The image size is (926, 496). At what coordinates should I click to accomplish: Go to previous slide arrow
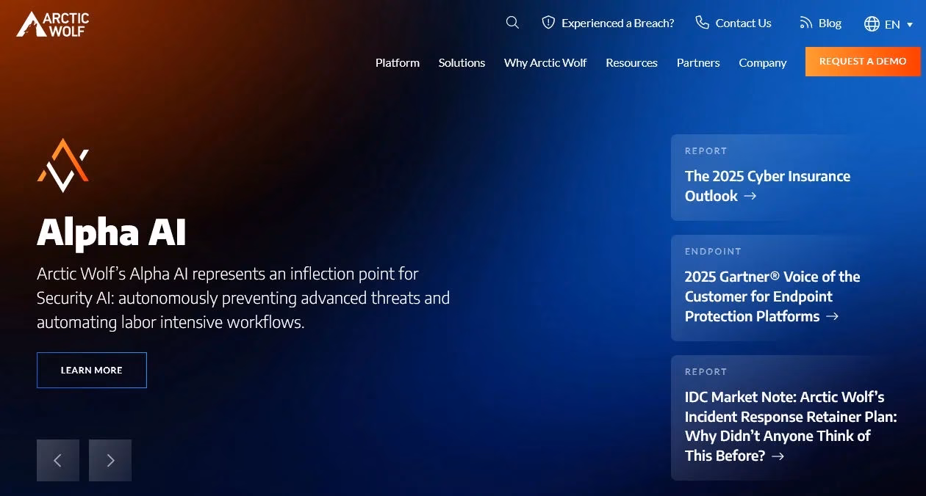pyautogui.click(x=58, y=460)
